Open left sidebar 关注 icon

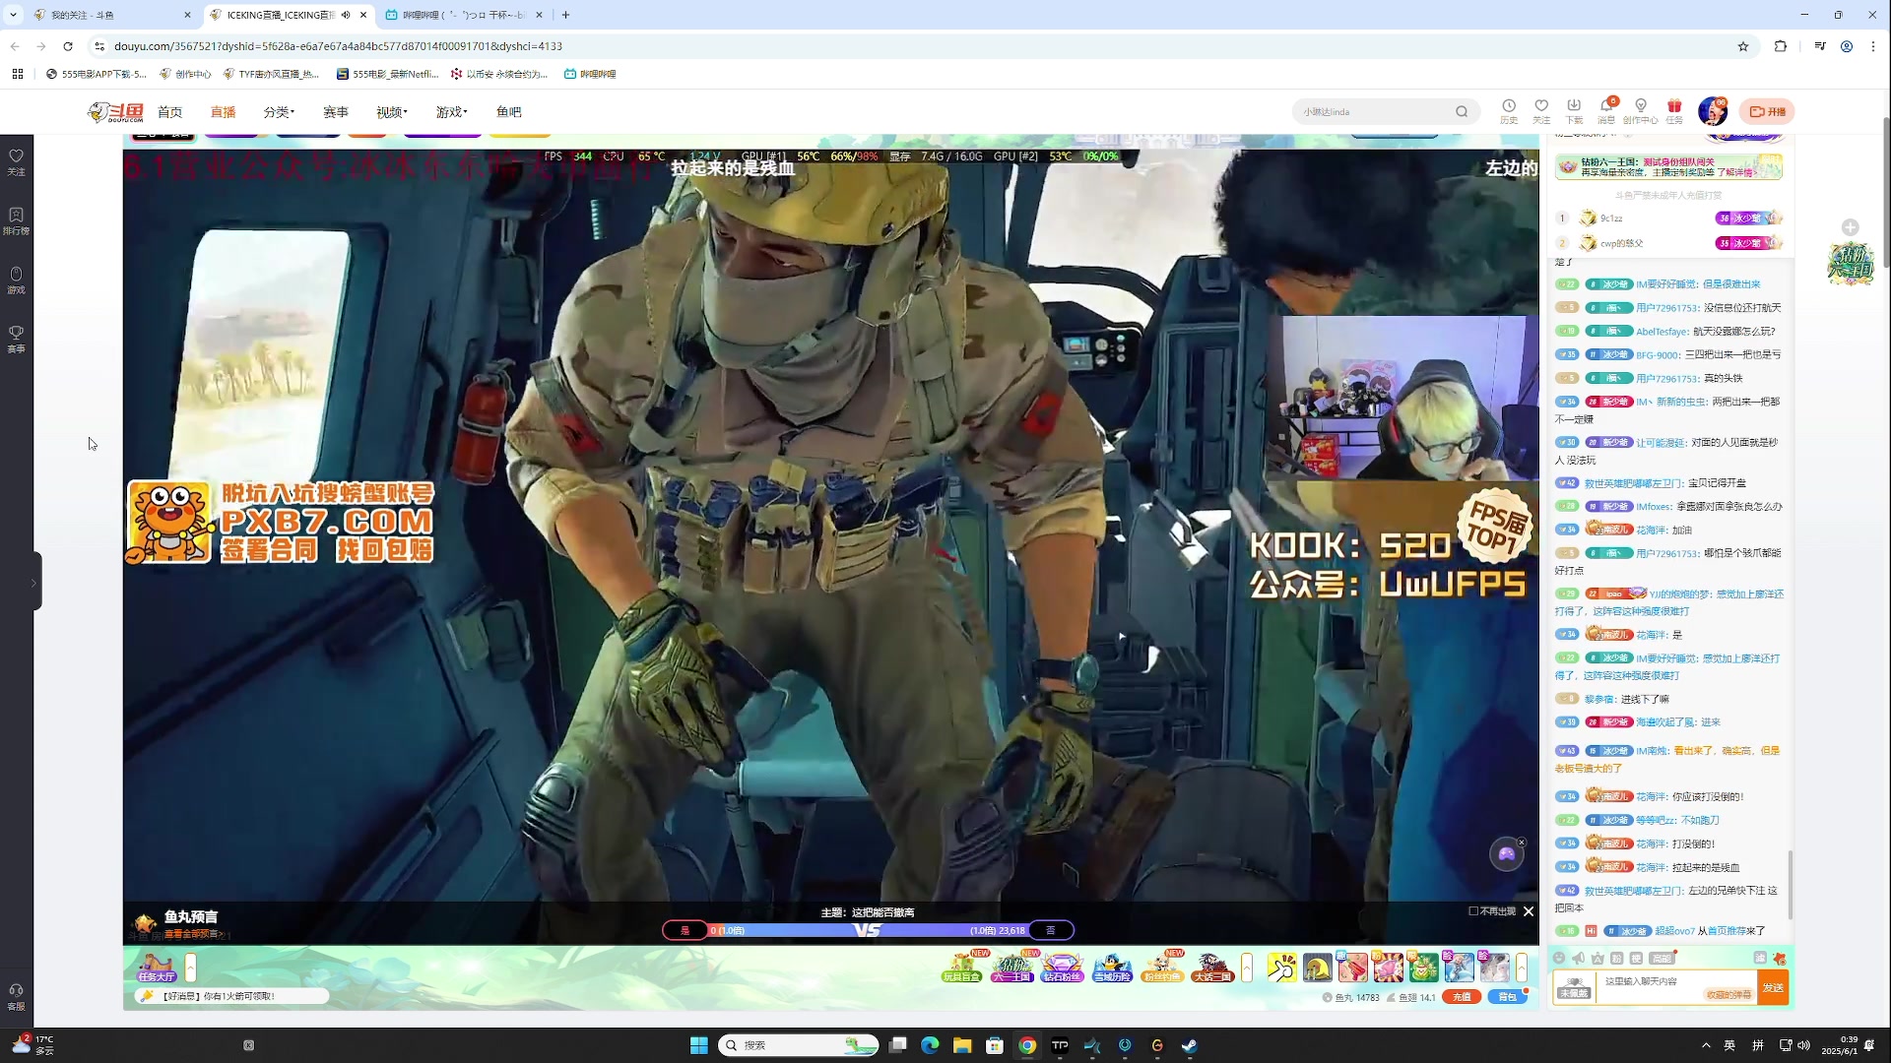pyautogui.click(x=16, y=161)
